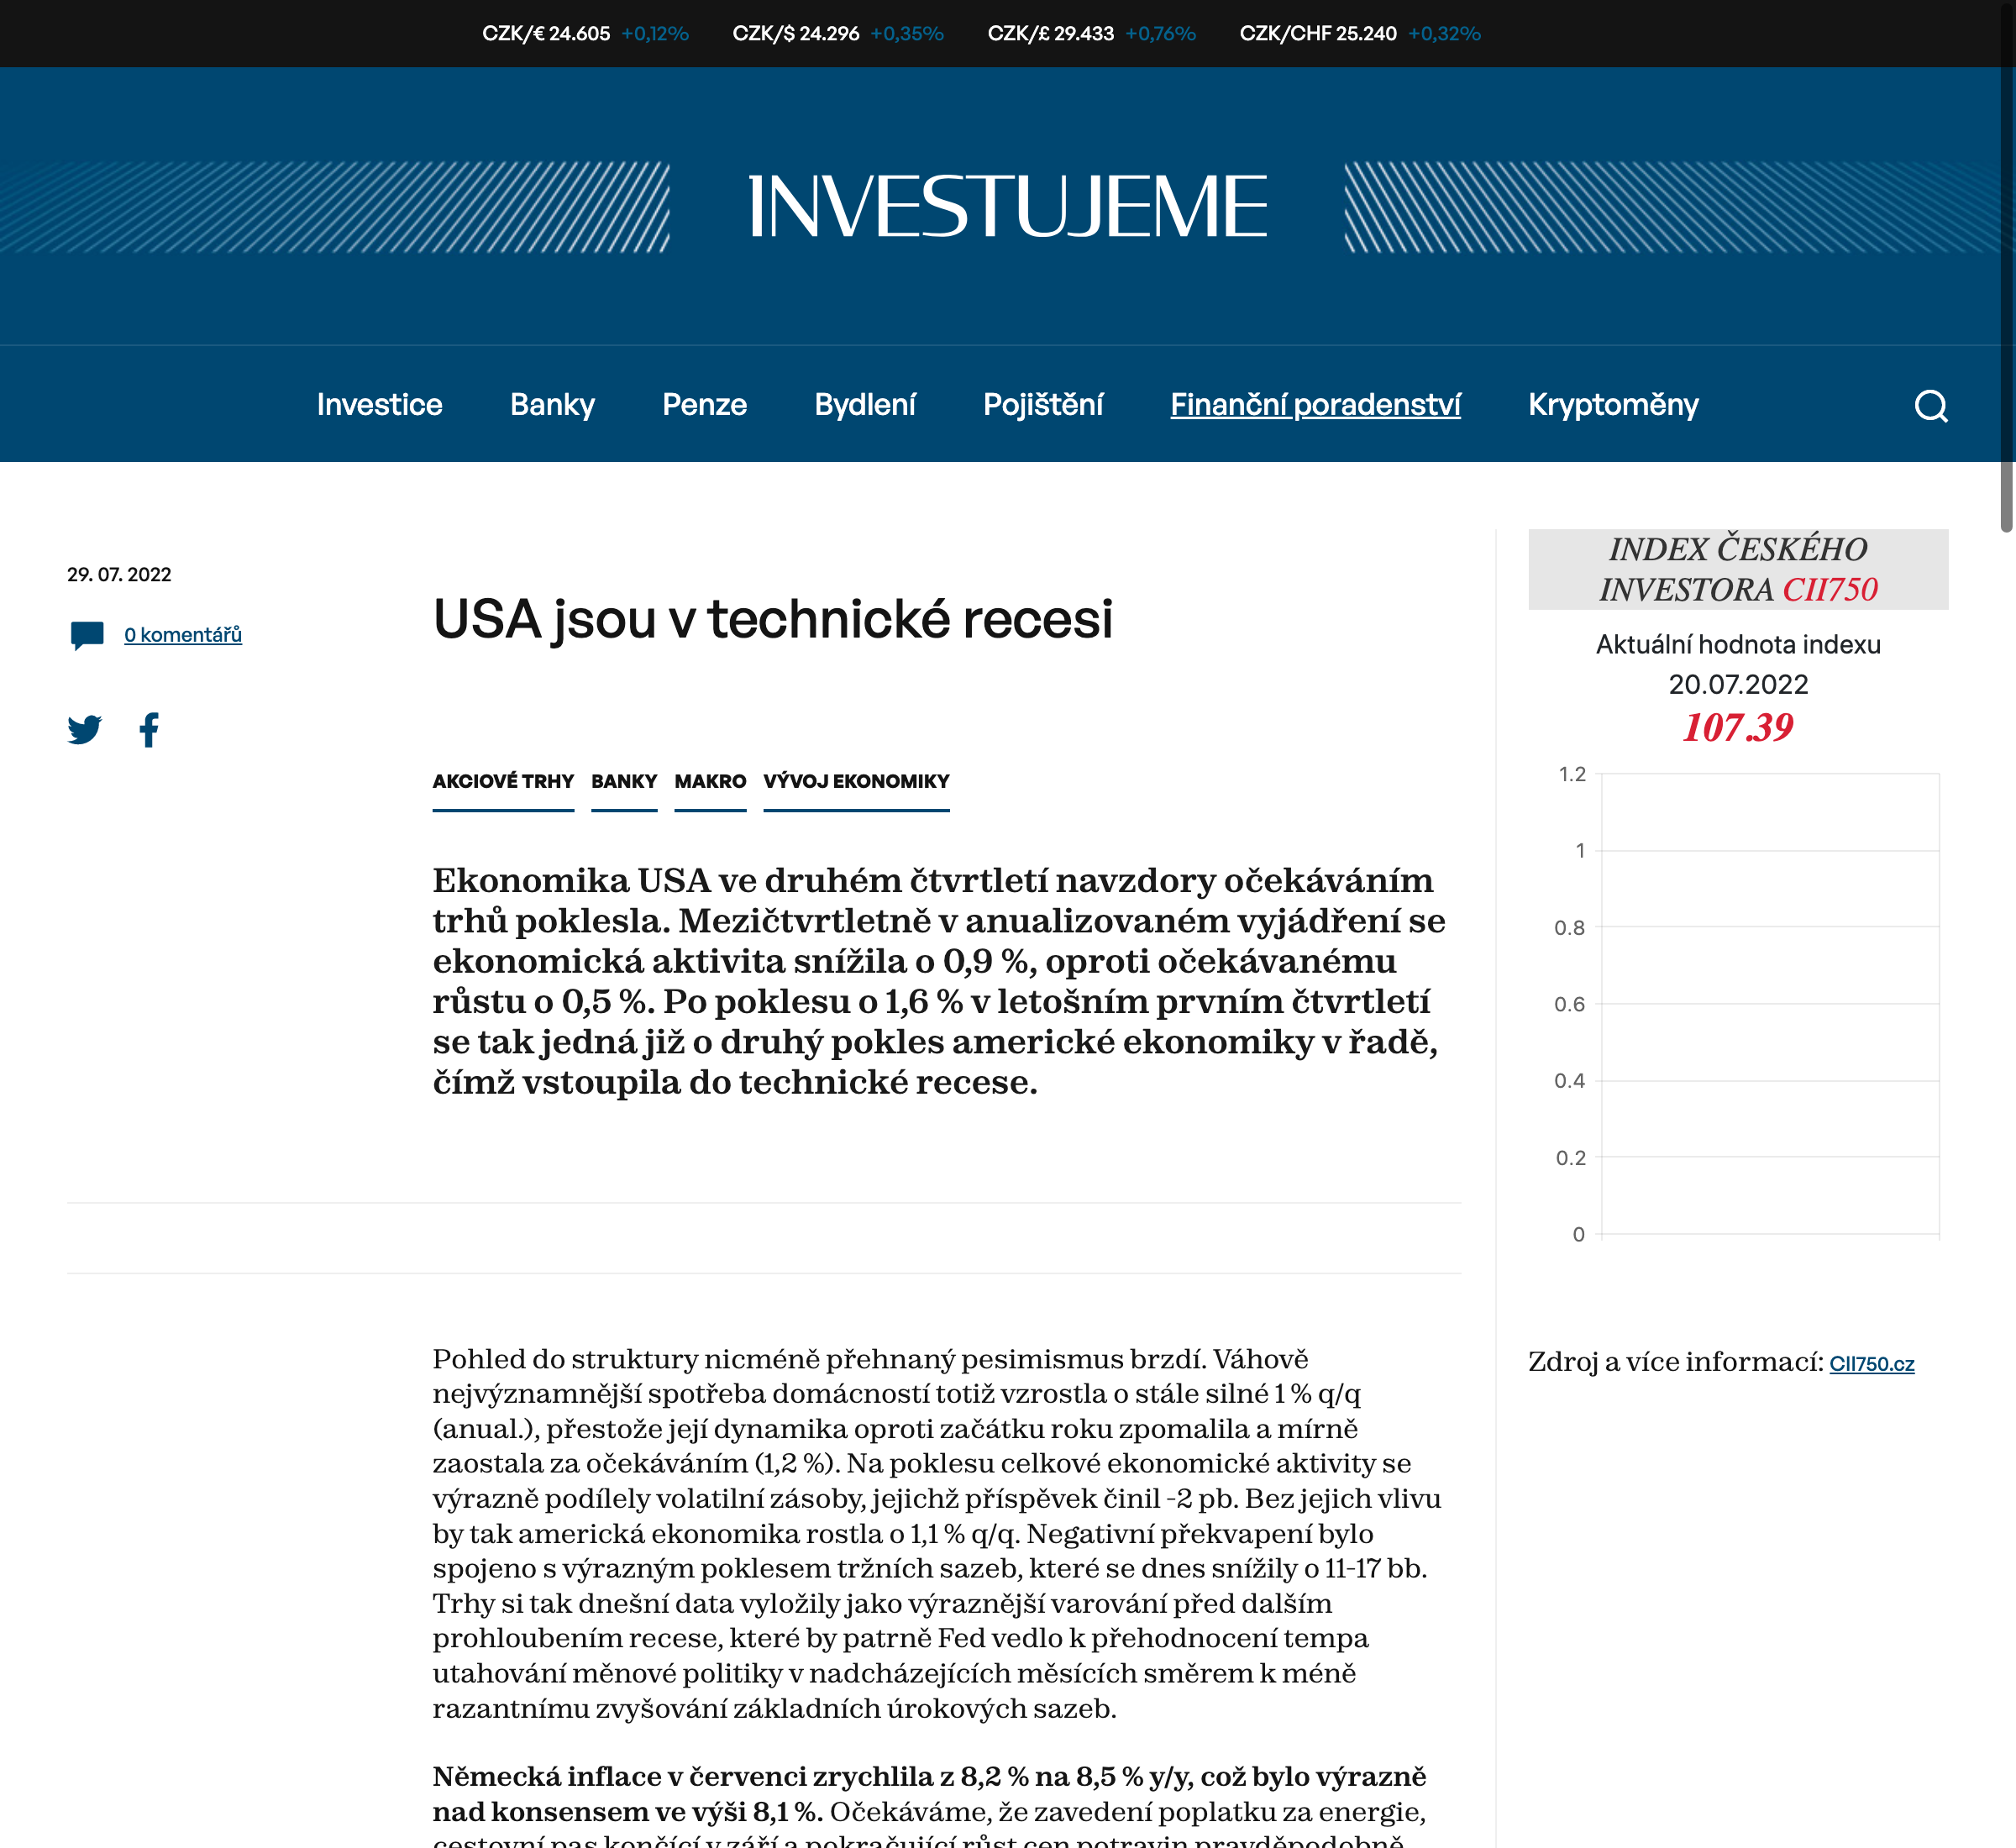Screen dimensions: 2016x1848
Task: Click the article date 29. 07. 2022
Action: [x=119, y=575]
